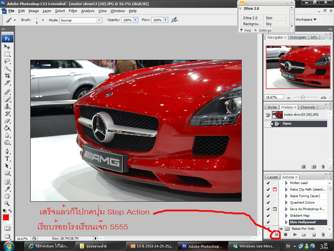
Task: Play the selected action
Action: (295, 235)
